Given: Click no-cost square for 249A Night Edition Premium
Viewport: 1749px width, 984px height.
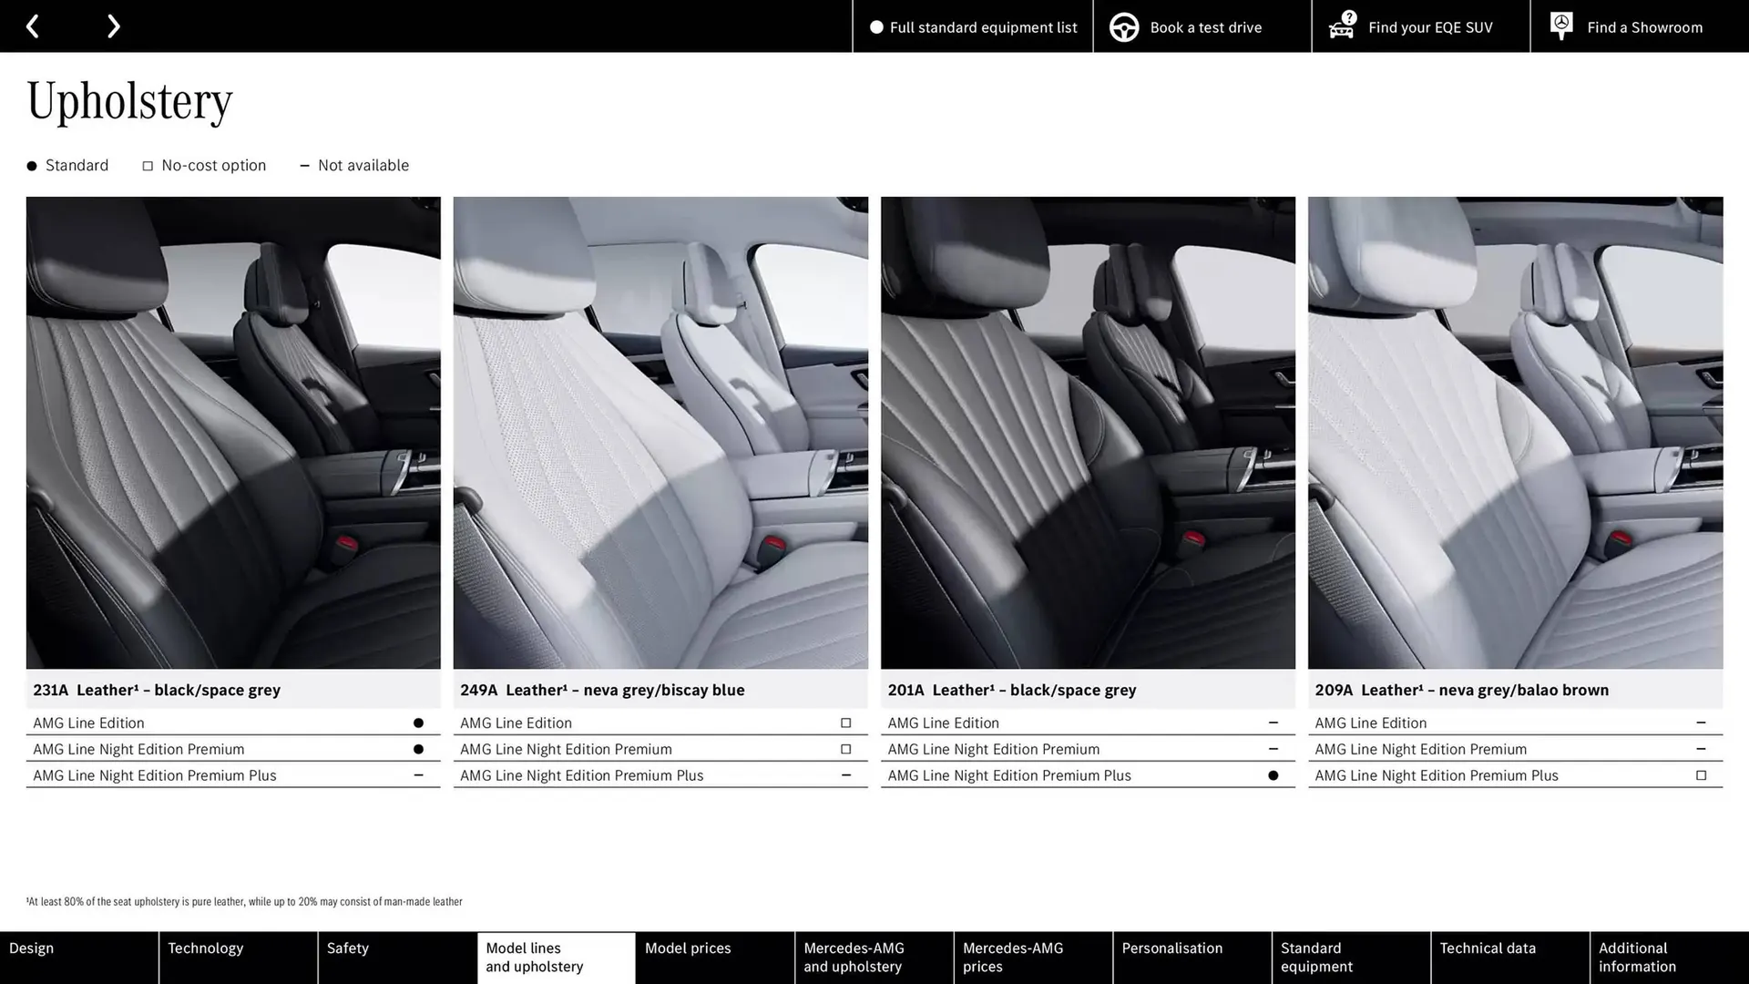Looking at the screenshot, I should [x=845, y=750].
